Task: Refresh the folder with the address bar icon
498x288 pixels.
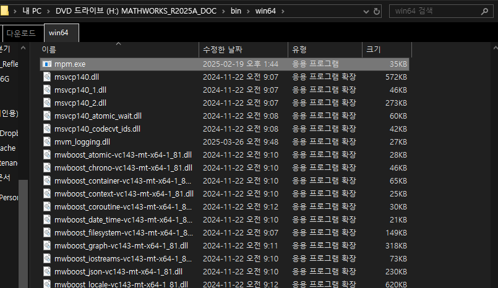Action: tap(377, 11)
